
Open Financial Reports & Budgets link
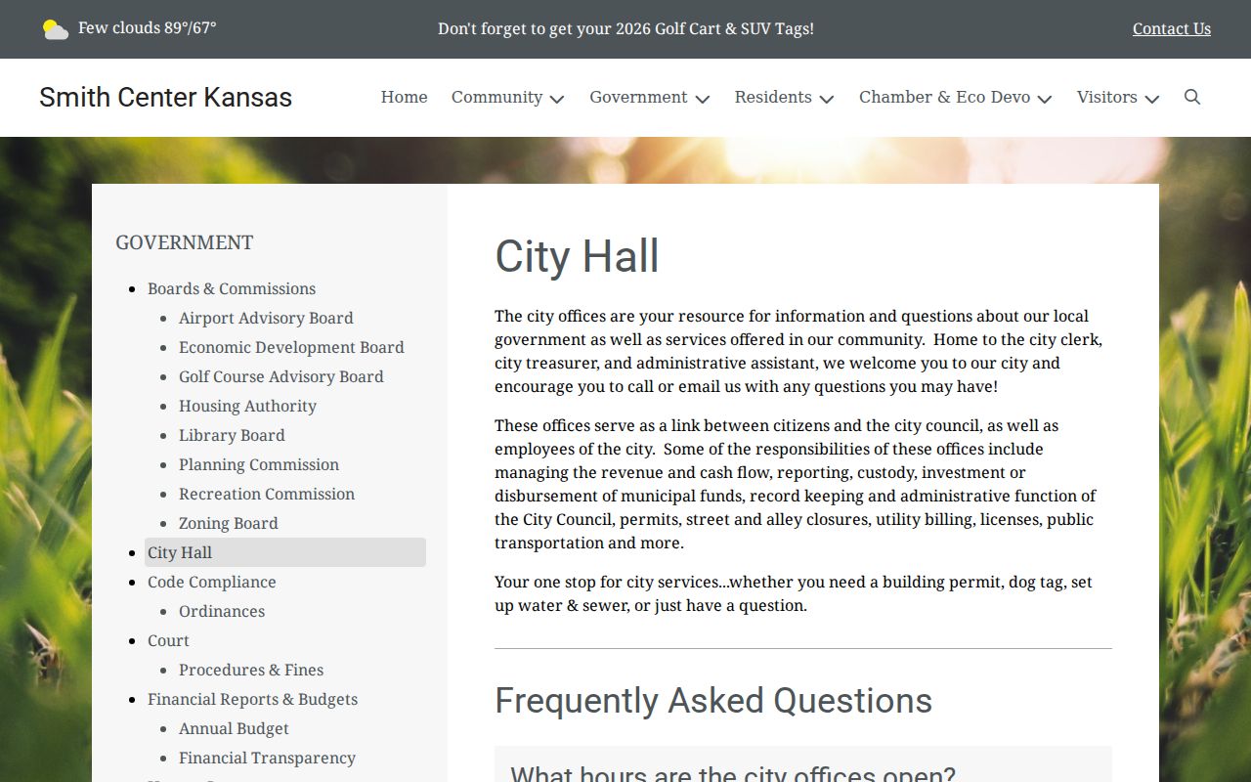point(252,699)
